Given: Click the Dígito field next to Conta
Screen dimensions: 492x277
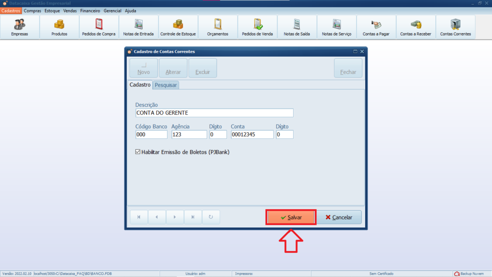Looking at the screenshot, I should [284, 135].
